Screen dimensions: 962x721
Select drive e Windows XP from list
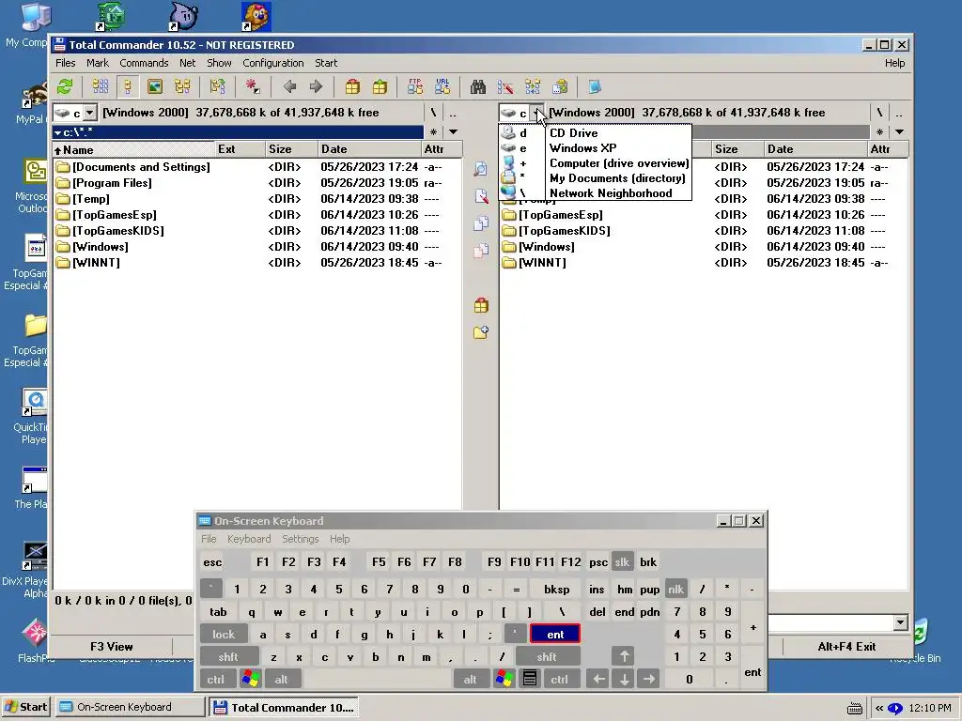[595, 147]
